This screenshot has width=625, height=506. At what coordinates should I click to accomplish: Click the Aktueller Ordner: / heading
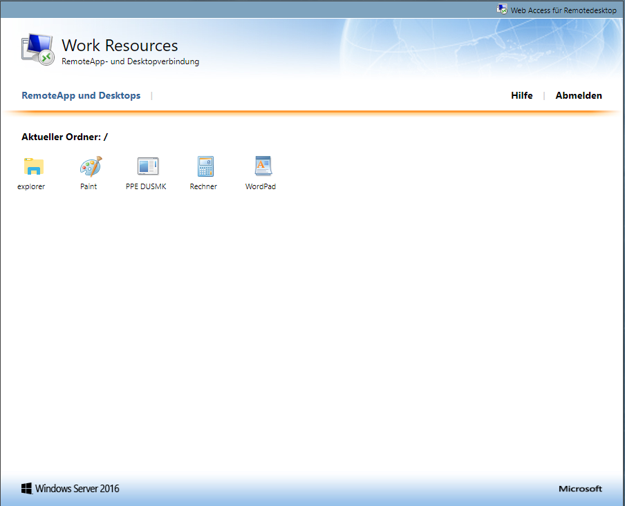click(64, 137)
